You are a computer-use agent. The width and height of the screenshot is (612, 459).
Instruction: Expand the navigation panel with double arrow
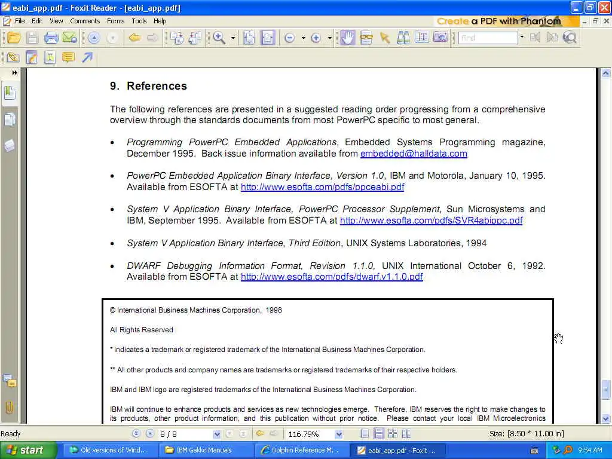pyautogui.click(x=14, y=72)
